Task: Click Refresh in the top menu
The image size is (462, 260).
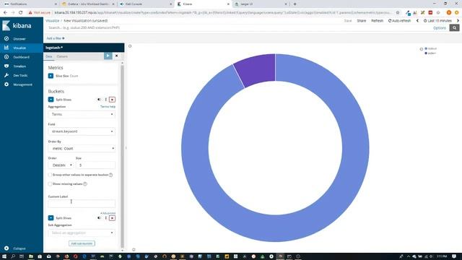Action: tap(377, 21)
